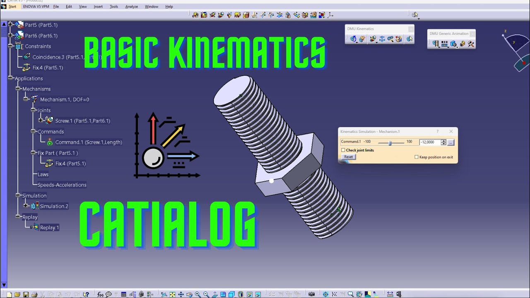This screenshot has width=530, height=298.
Task: Select Speeds-Accelerations in the tree
Action: coord(62,185)
